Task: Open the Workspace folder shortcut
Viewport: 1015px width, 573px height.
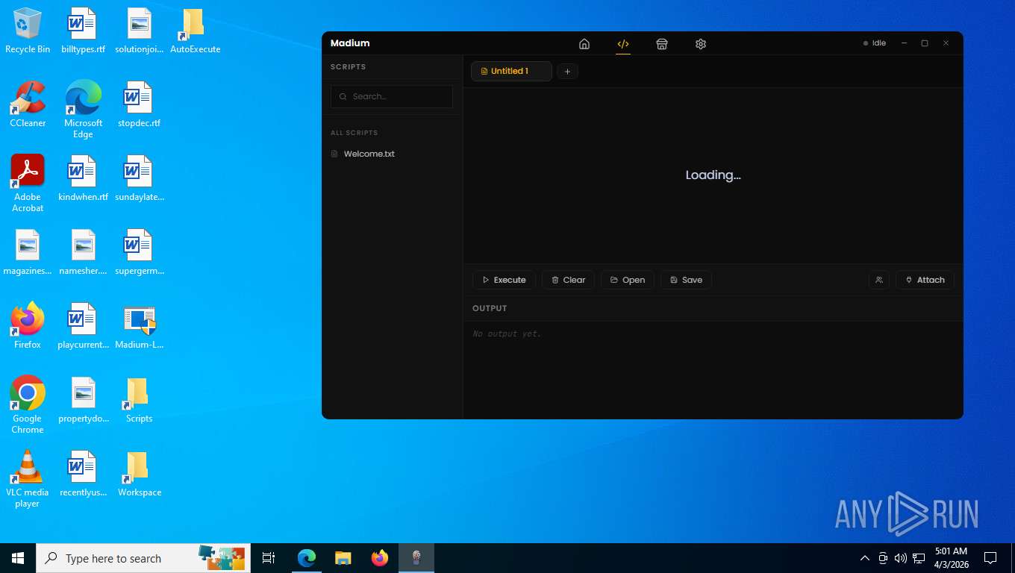Action: tap(140, 474)
